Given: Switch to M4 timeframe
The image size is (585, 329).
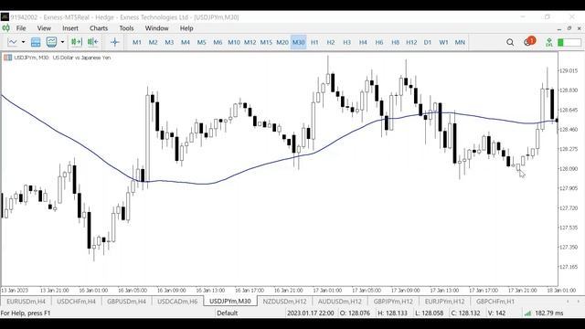Looking at the screenshot, I should coord(186,43).
